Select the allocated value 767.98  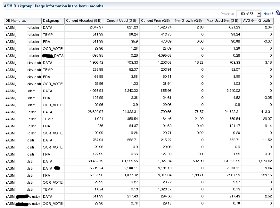pyautogui.click(x=98, y=140)
